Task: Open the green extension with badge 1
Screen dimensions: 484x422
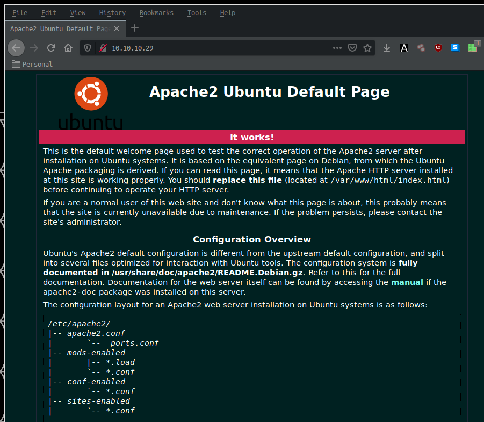Action: click(473, 47)
